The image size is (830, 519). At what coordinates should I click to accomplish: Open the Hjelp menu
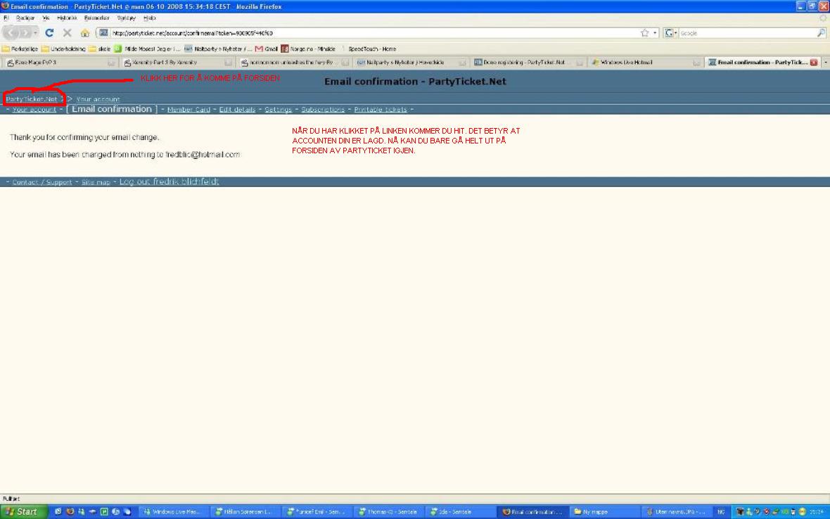tap(150, 18)
